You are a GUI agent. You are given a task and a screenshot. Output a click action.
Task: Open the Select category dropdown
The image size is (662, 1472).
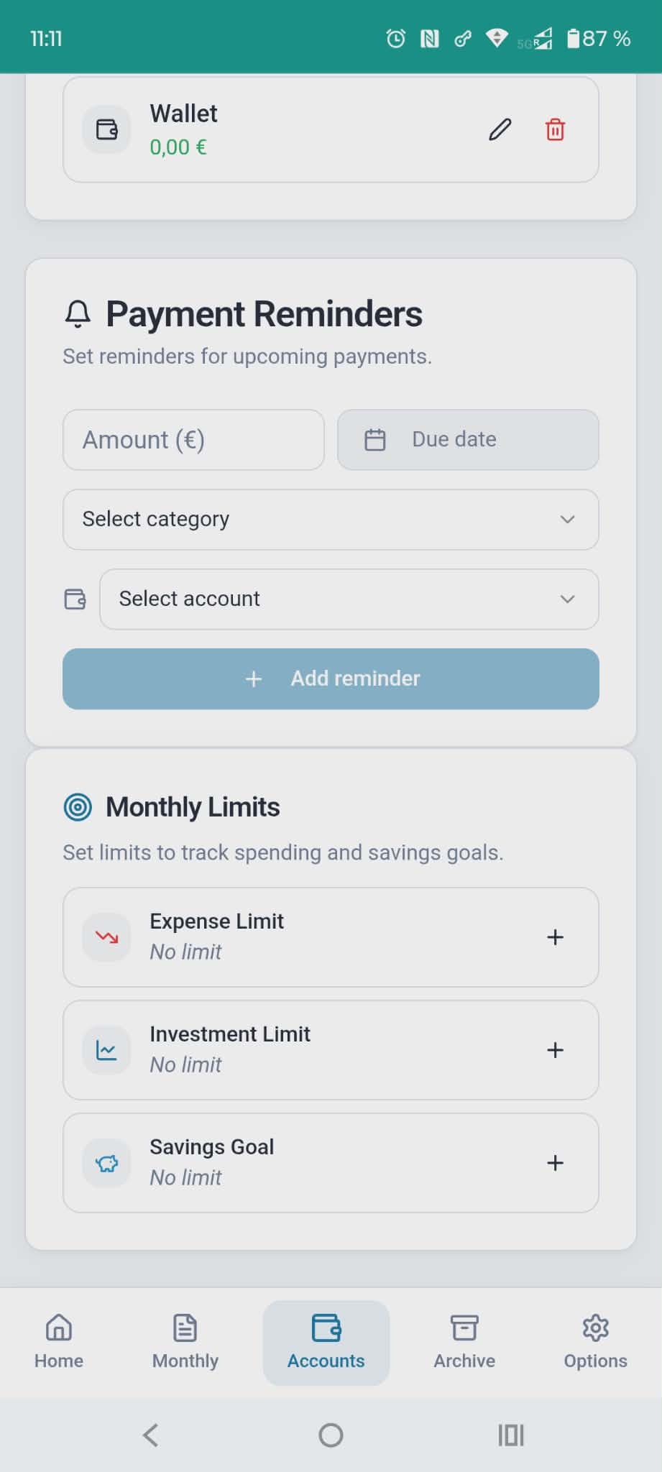coord(331,520)
